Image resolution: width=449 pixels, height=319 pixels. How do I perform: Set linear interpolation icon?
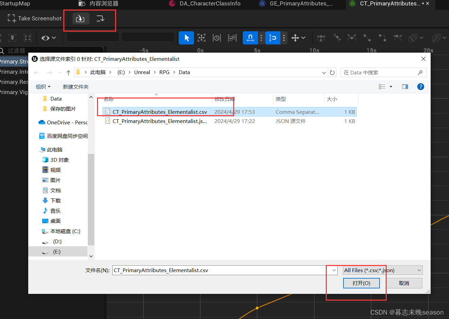pos(367,38)
